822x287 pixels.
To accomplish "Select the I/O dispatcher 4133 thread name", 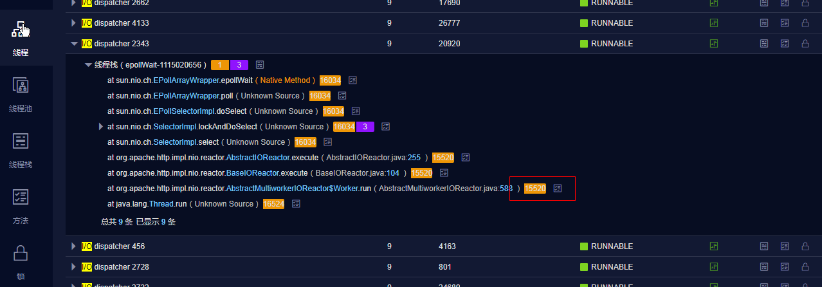I will click(115, 23).
